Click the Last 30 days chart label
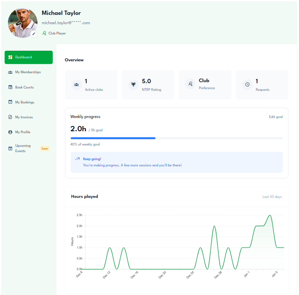 (x=272, y=197)
